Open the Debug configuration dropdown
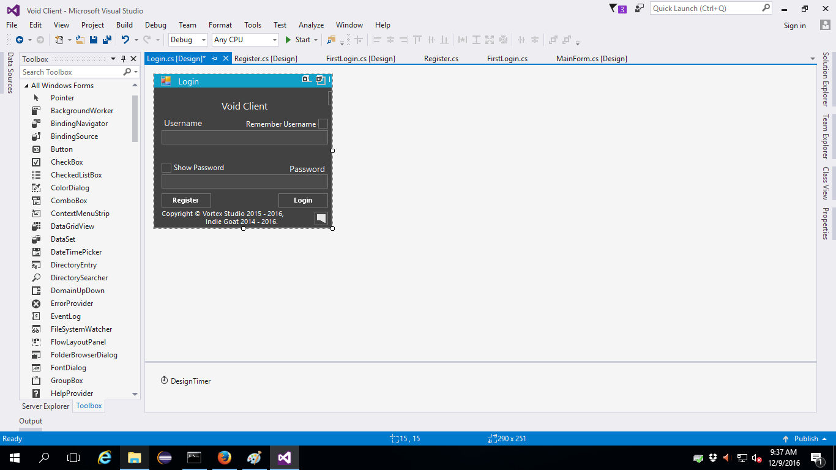 pyautogui.click(x=188, y=40)
